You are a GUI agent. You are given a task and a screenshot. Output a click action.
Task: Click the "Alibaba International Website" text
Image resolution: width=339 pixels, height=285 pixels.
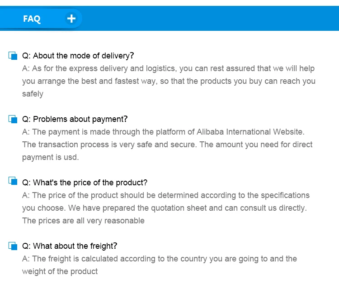pyautogui.click(x=250, y=132)
